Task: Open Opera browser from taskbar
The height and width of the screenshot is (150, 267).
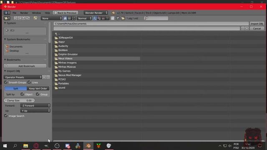Action: point(36,146)
